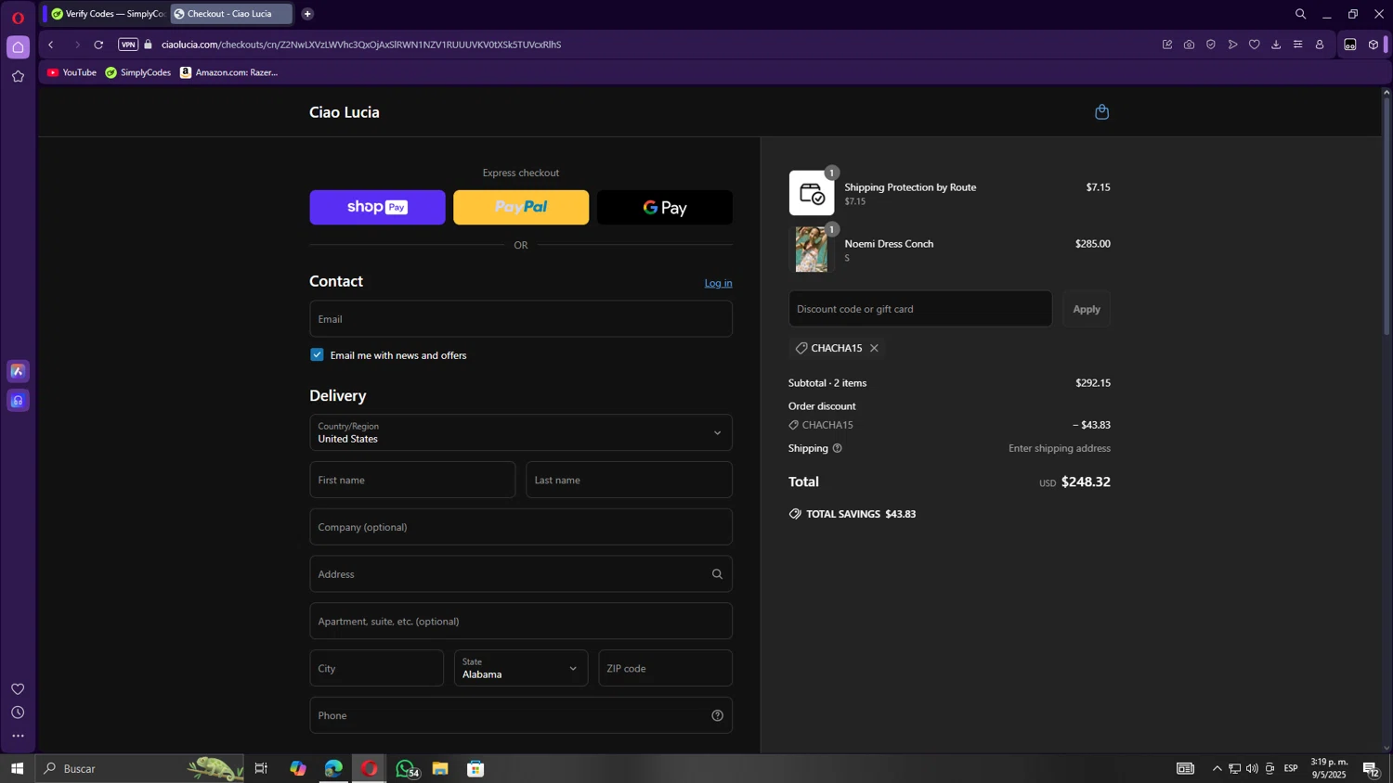
Task: Click the Noemi Dress Conch thumbnail
Action: [812, 250]
